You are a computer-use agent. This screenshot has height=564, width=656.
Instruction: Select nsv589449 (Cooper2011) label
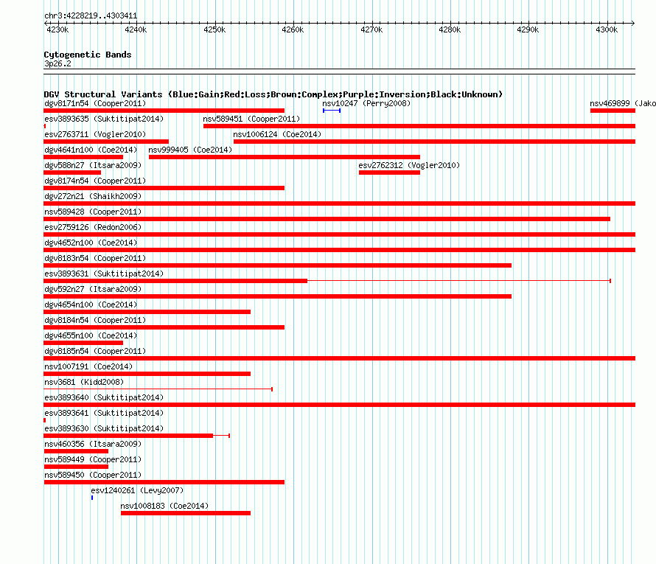pos(93,459)
